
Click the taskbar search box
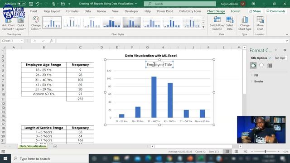point(50,158)
